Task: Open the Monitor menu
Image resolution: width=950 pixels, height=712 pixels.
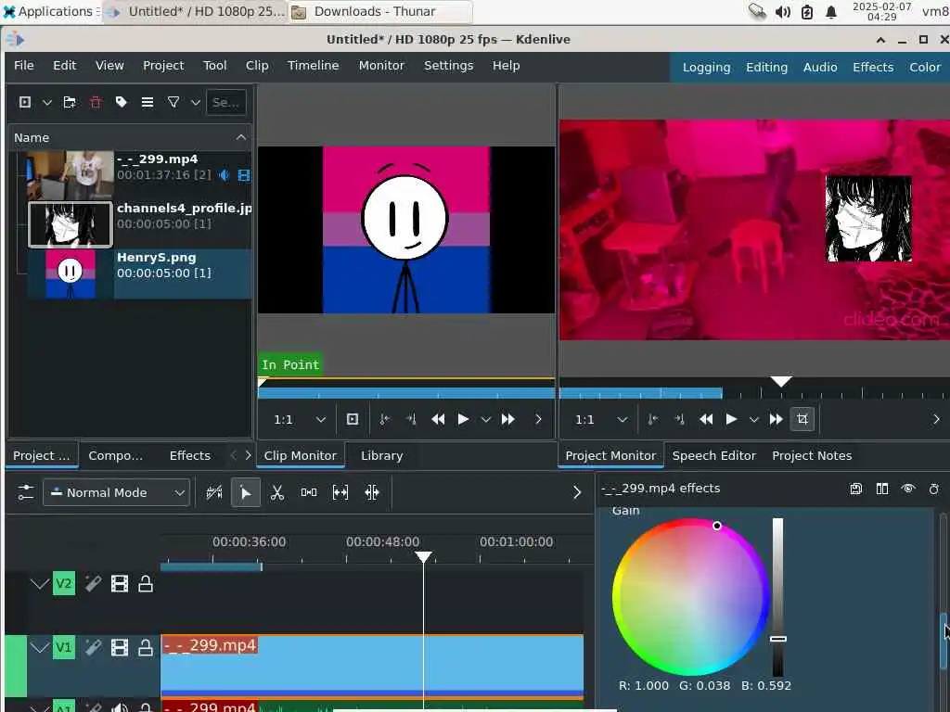Action: pos(381,66)
